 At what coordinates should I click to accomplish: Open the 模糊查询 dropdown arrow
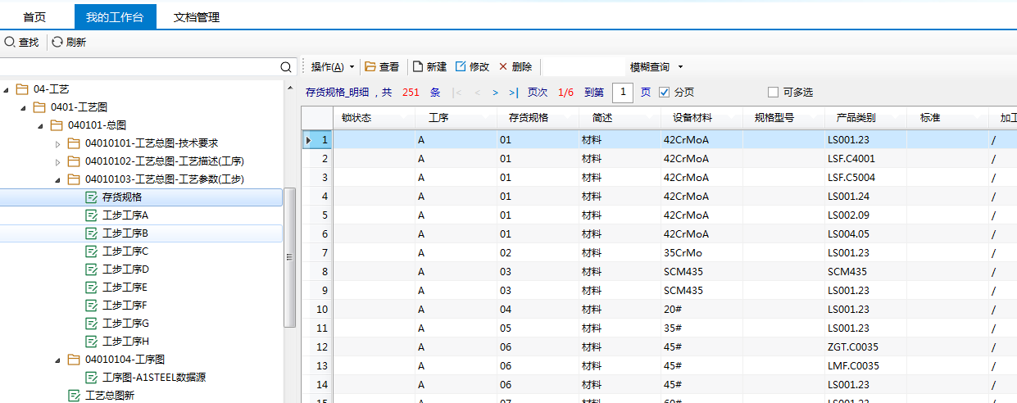coord(680,67)
